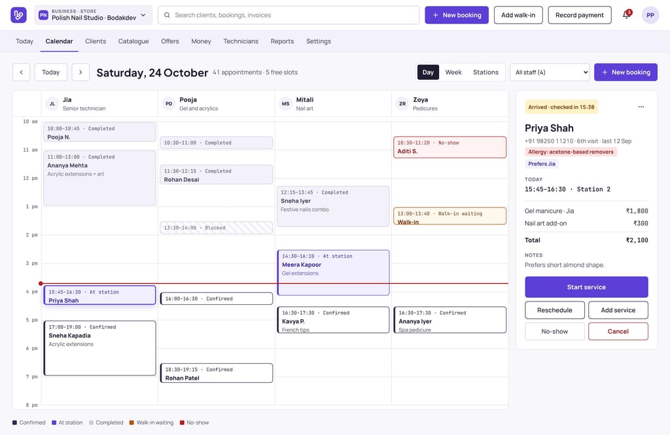Image resolution: width=670 pixels, height=435 pixels.
Task: Click New booking in the top bar
Action: 456,15
